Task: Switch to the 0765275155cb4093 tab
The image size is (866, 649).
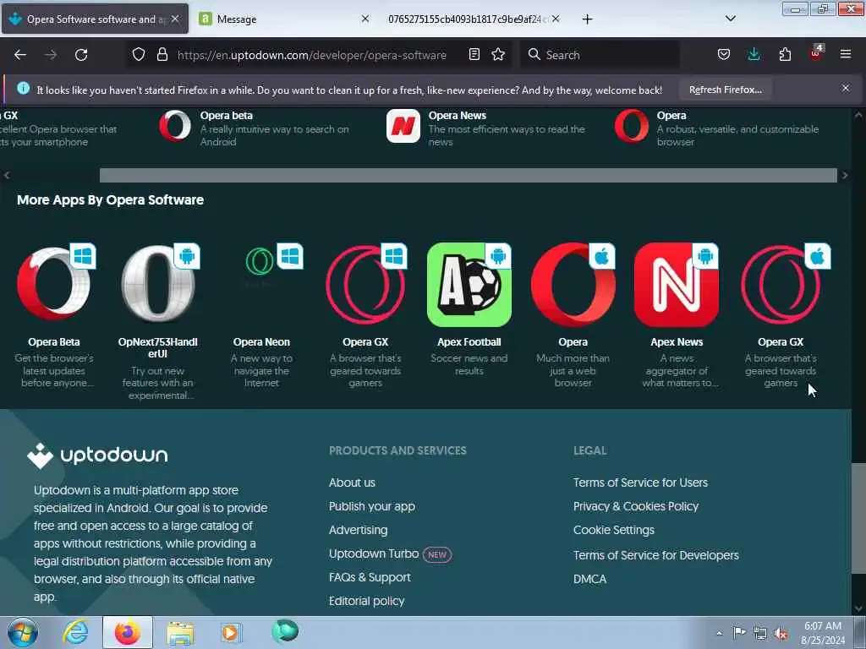Action: (x=472, y=19)
